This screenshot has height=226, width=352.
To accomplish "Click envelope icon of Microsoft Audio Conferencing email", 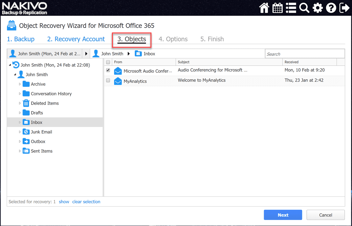I will (118, 71).
